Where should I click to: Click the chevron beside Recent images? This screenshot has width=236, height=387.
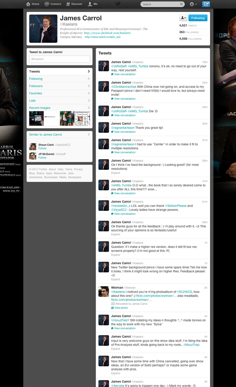click(89, 108)
